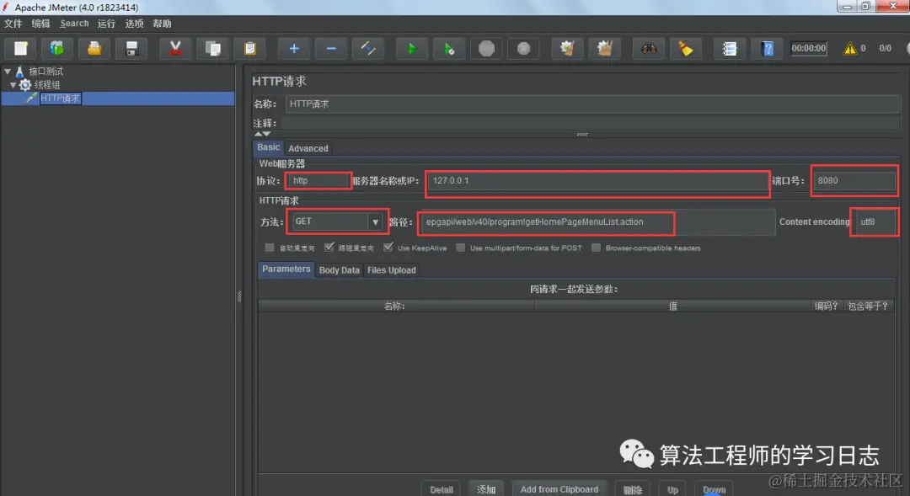Open the 运行 menu

106,24
